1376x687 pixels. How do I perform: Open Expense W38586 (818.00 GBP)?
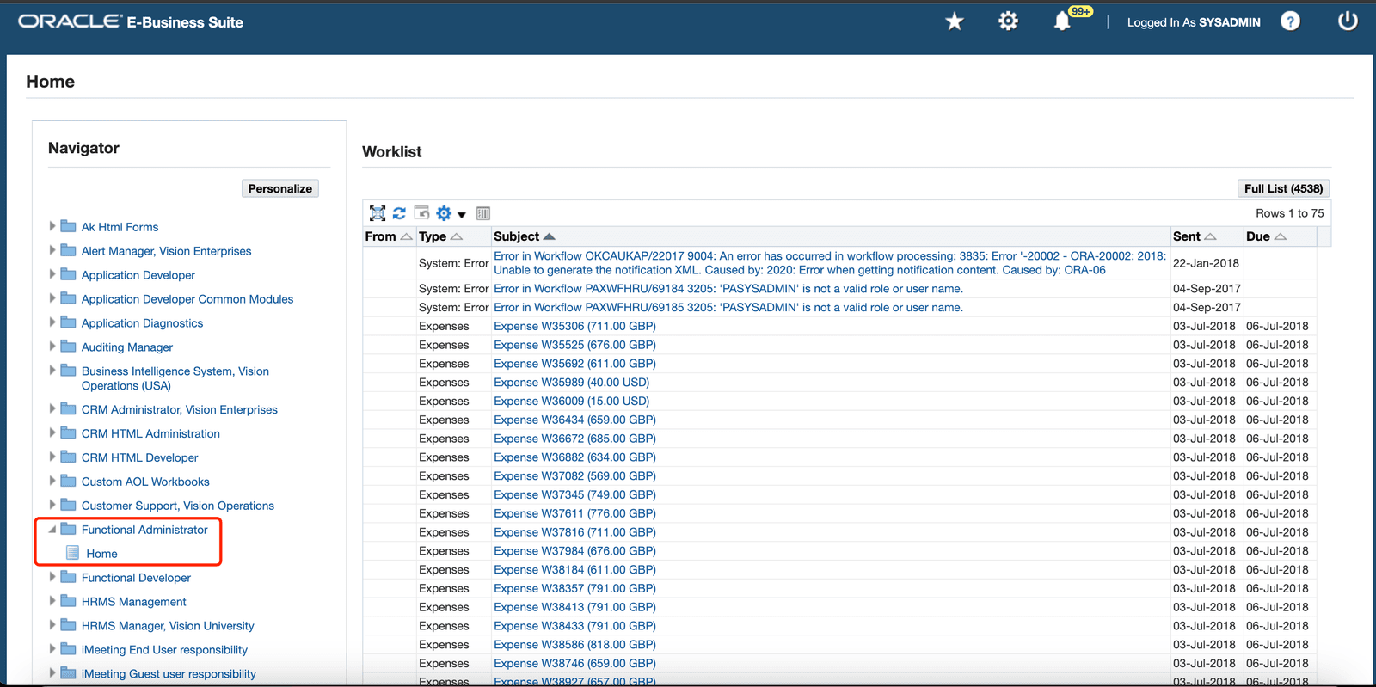click(x=574, y=644)
